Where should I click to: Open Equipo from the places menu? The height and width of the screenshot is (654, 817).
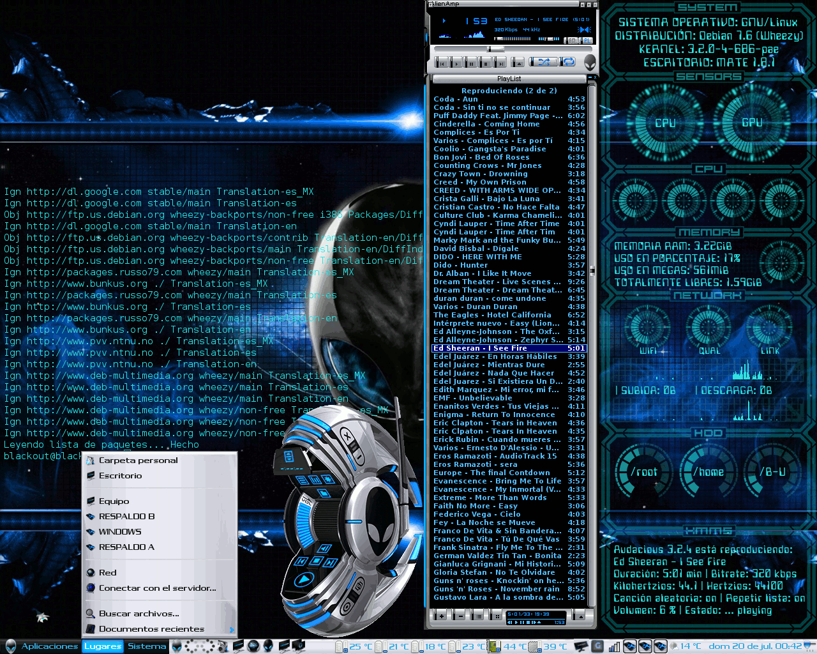click(160, 501)
